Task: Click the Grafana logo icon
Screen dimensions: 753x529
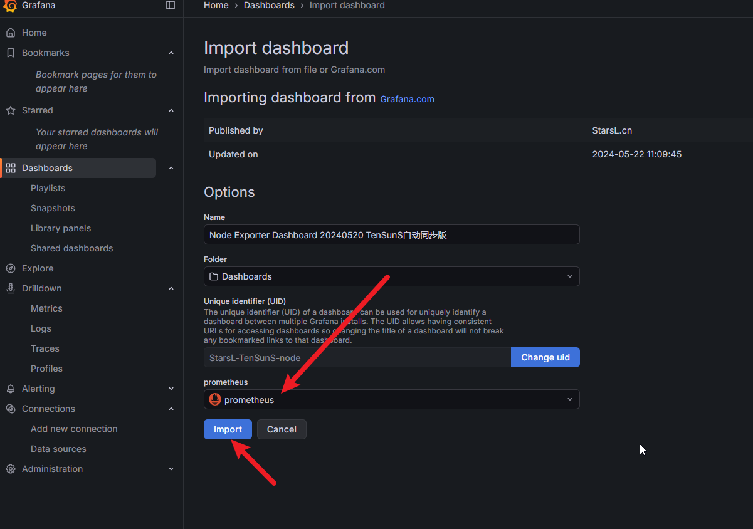Action: click(11, 6)
